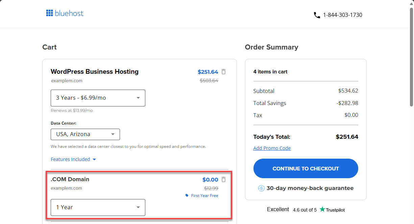414x224 pixels.
Task: Open the Data Center dropdown showing USA, Arizona
Action: coord(85,134)
